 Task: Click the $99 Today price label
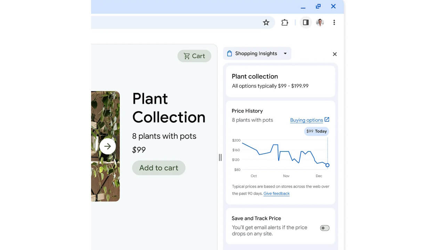click(316, 131)
